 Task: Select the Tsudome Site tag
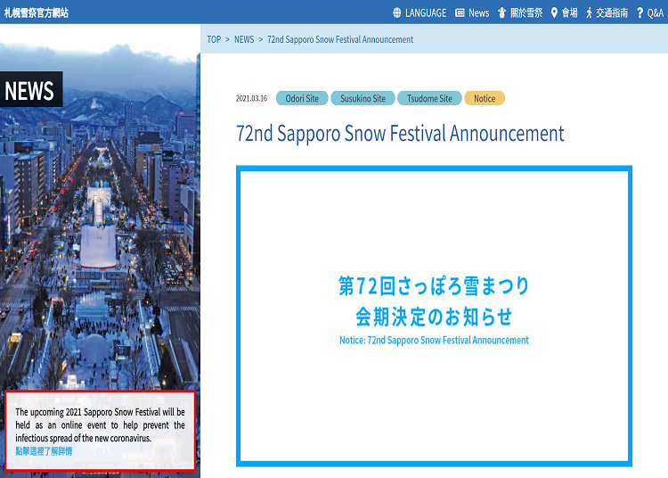point(429,98)
